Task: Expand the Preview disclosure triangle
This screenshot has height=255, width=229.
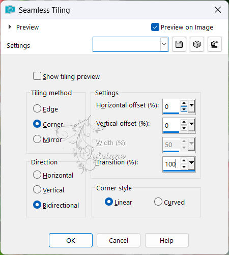Action: coord(10,27)
